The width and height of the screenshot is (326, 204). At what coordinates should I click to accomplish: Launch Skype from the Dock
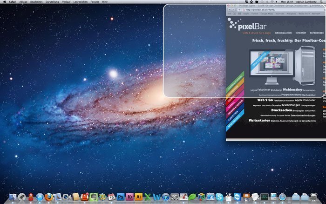219,197
